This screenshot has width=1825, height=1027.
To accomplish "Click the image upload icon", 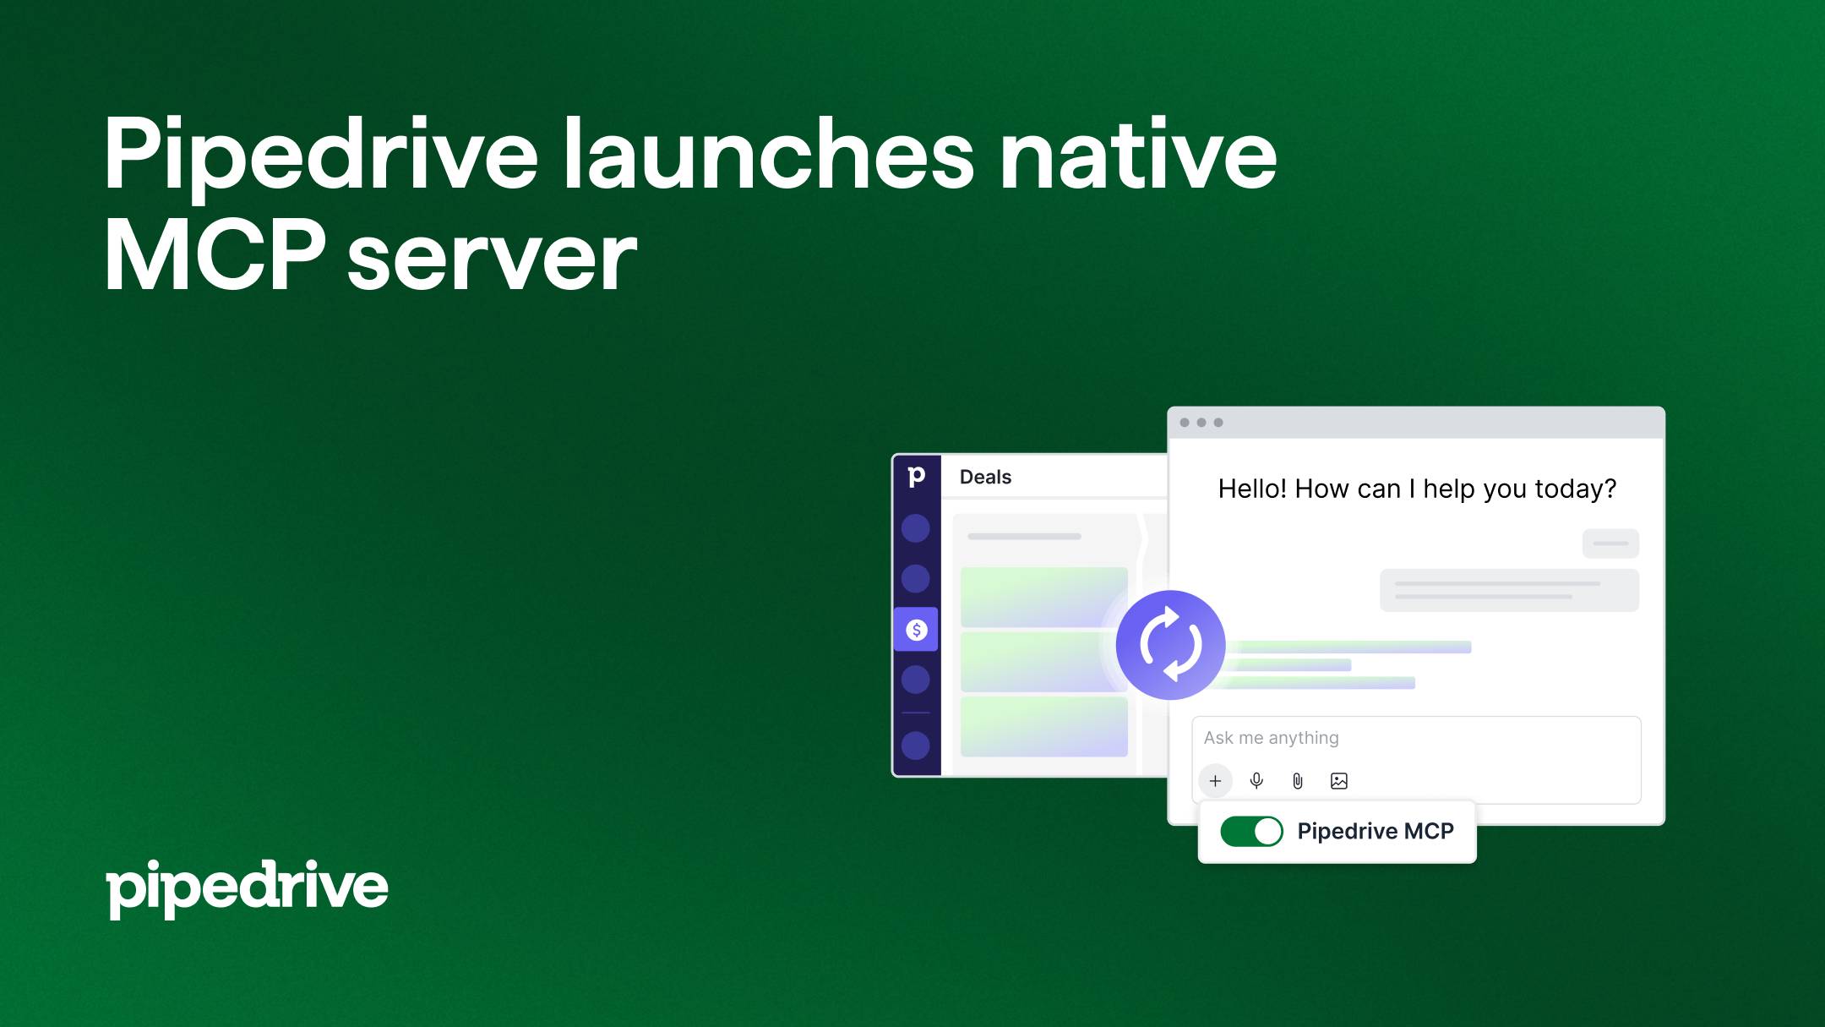I will tap(1339, 781).
